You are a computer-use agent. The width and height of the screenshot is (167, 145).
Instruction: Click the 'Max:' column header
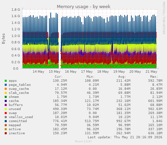click(154, 77)
